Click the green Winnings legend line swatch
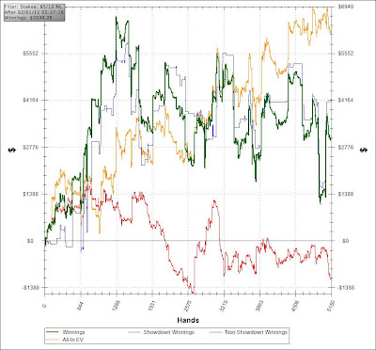376x350 pixels. (53, 332)
